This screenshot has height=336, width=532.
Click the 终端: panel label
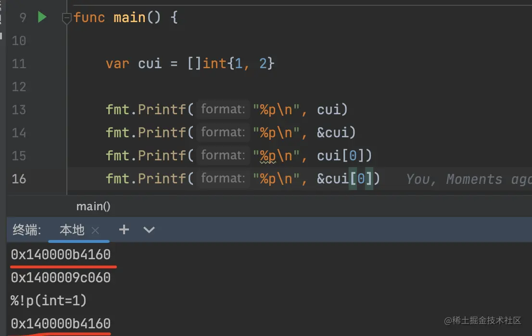tap(27, 230)
